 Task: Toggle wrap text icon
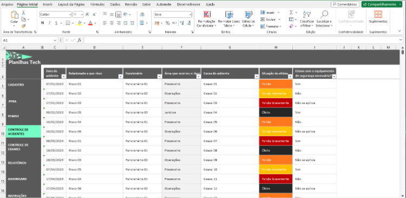(142, 15)
